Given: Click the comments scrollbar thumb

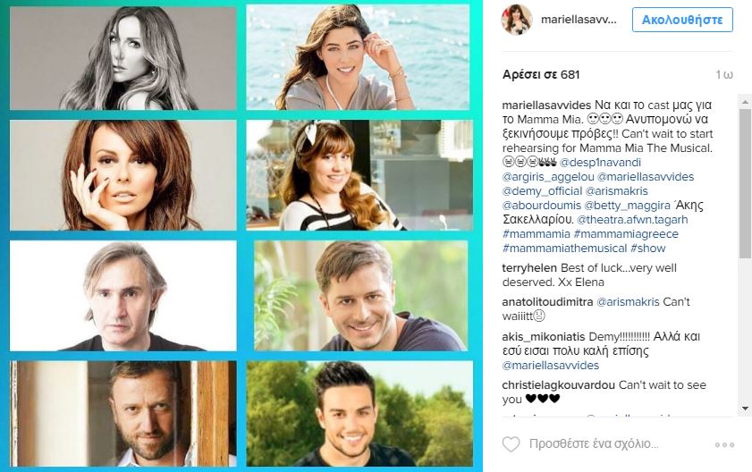Looking at the screenshot, I should tap(745, 184).
